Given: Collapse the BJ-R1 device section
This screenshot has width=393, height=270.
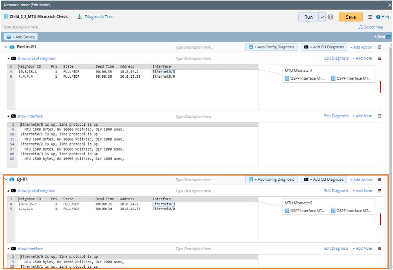Looking at the screenshot, I should coord(6,179).
